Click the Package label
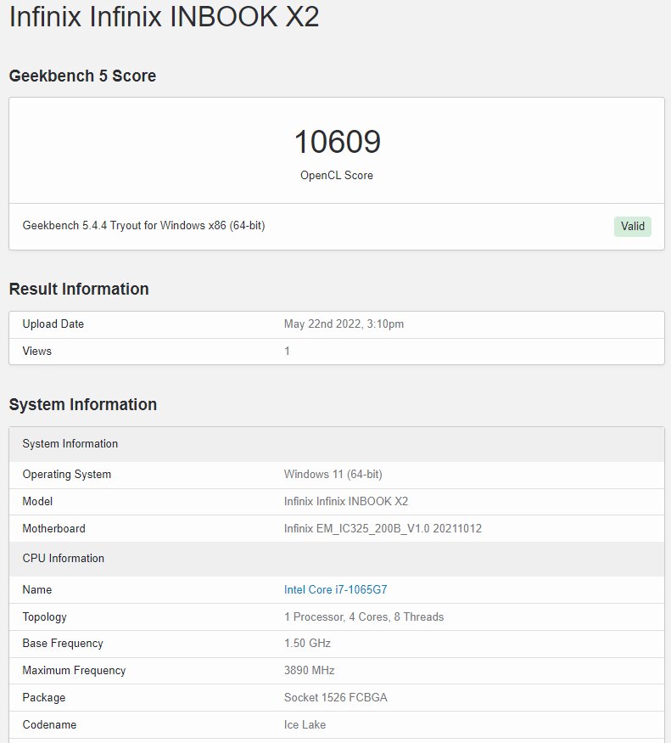The width and height of the screenshot is (671, 743). click(43, 697)
